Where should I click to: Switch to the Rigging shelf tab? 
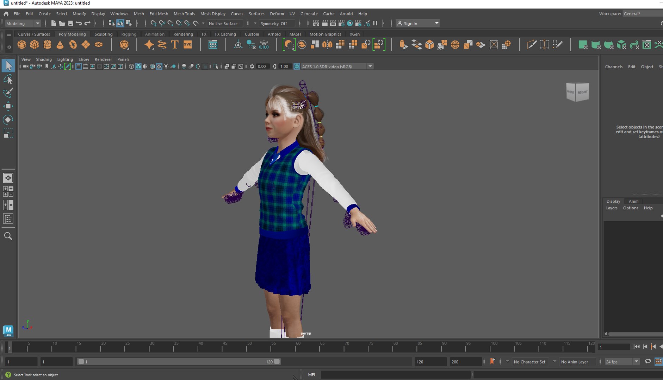[x=129, y=34]
